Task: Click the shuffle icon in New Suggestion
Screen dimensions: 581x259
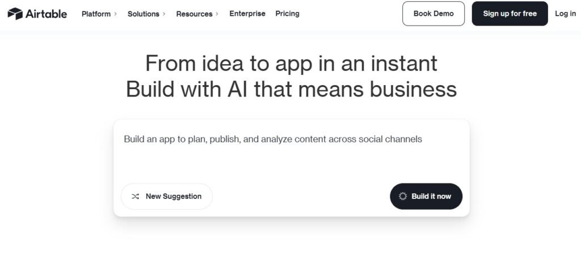Action: point(135,197)
